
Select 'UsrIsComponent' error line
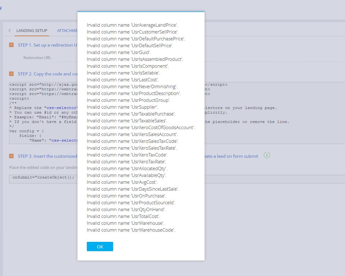point(128,66)
